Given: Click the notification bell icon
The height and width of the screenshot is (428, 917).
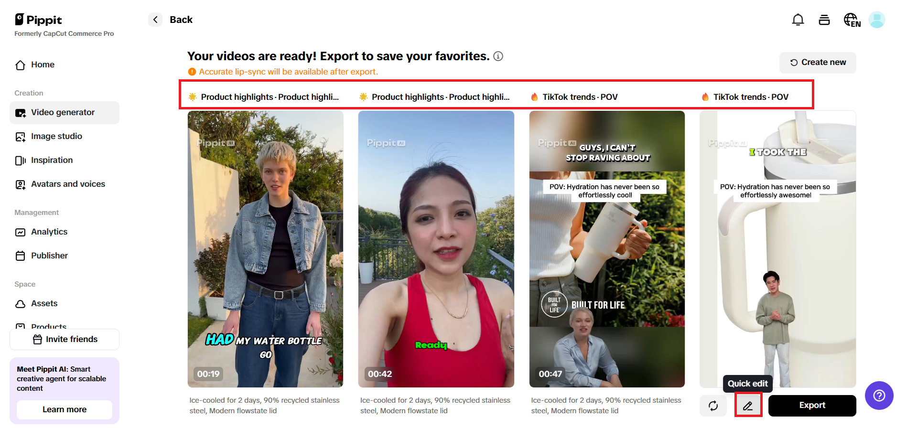Looking at the screenshot, I should pyautogui.click(x=798, y=20).
